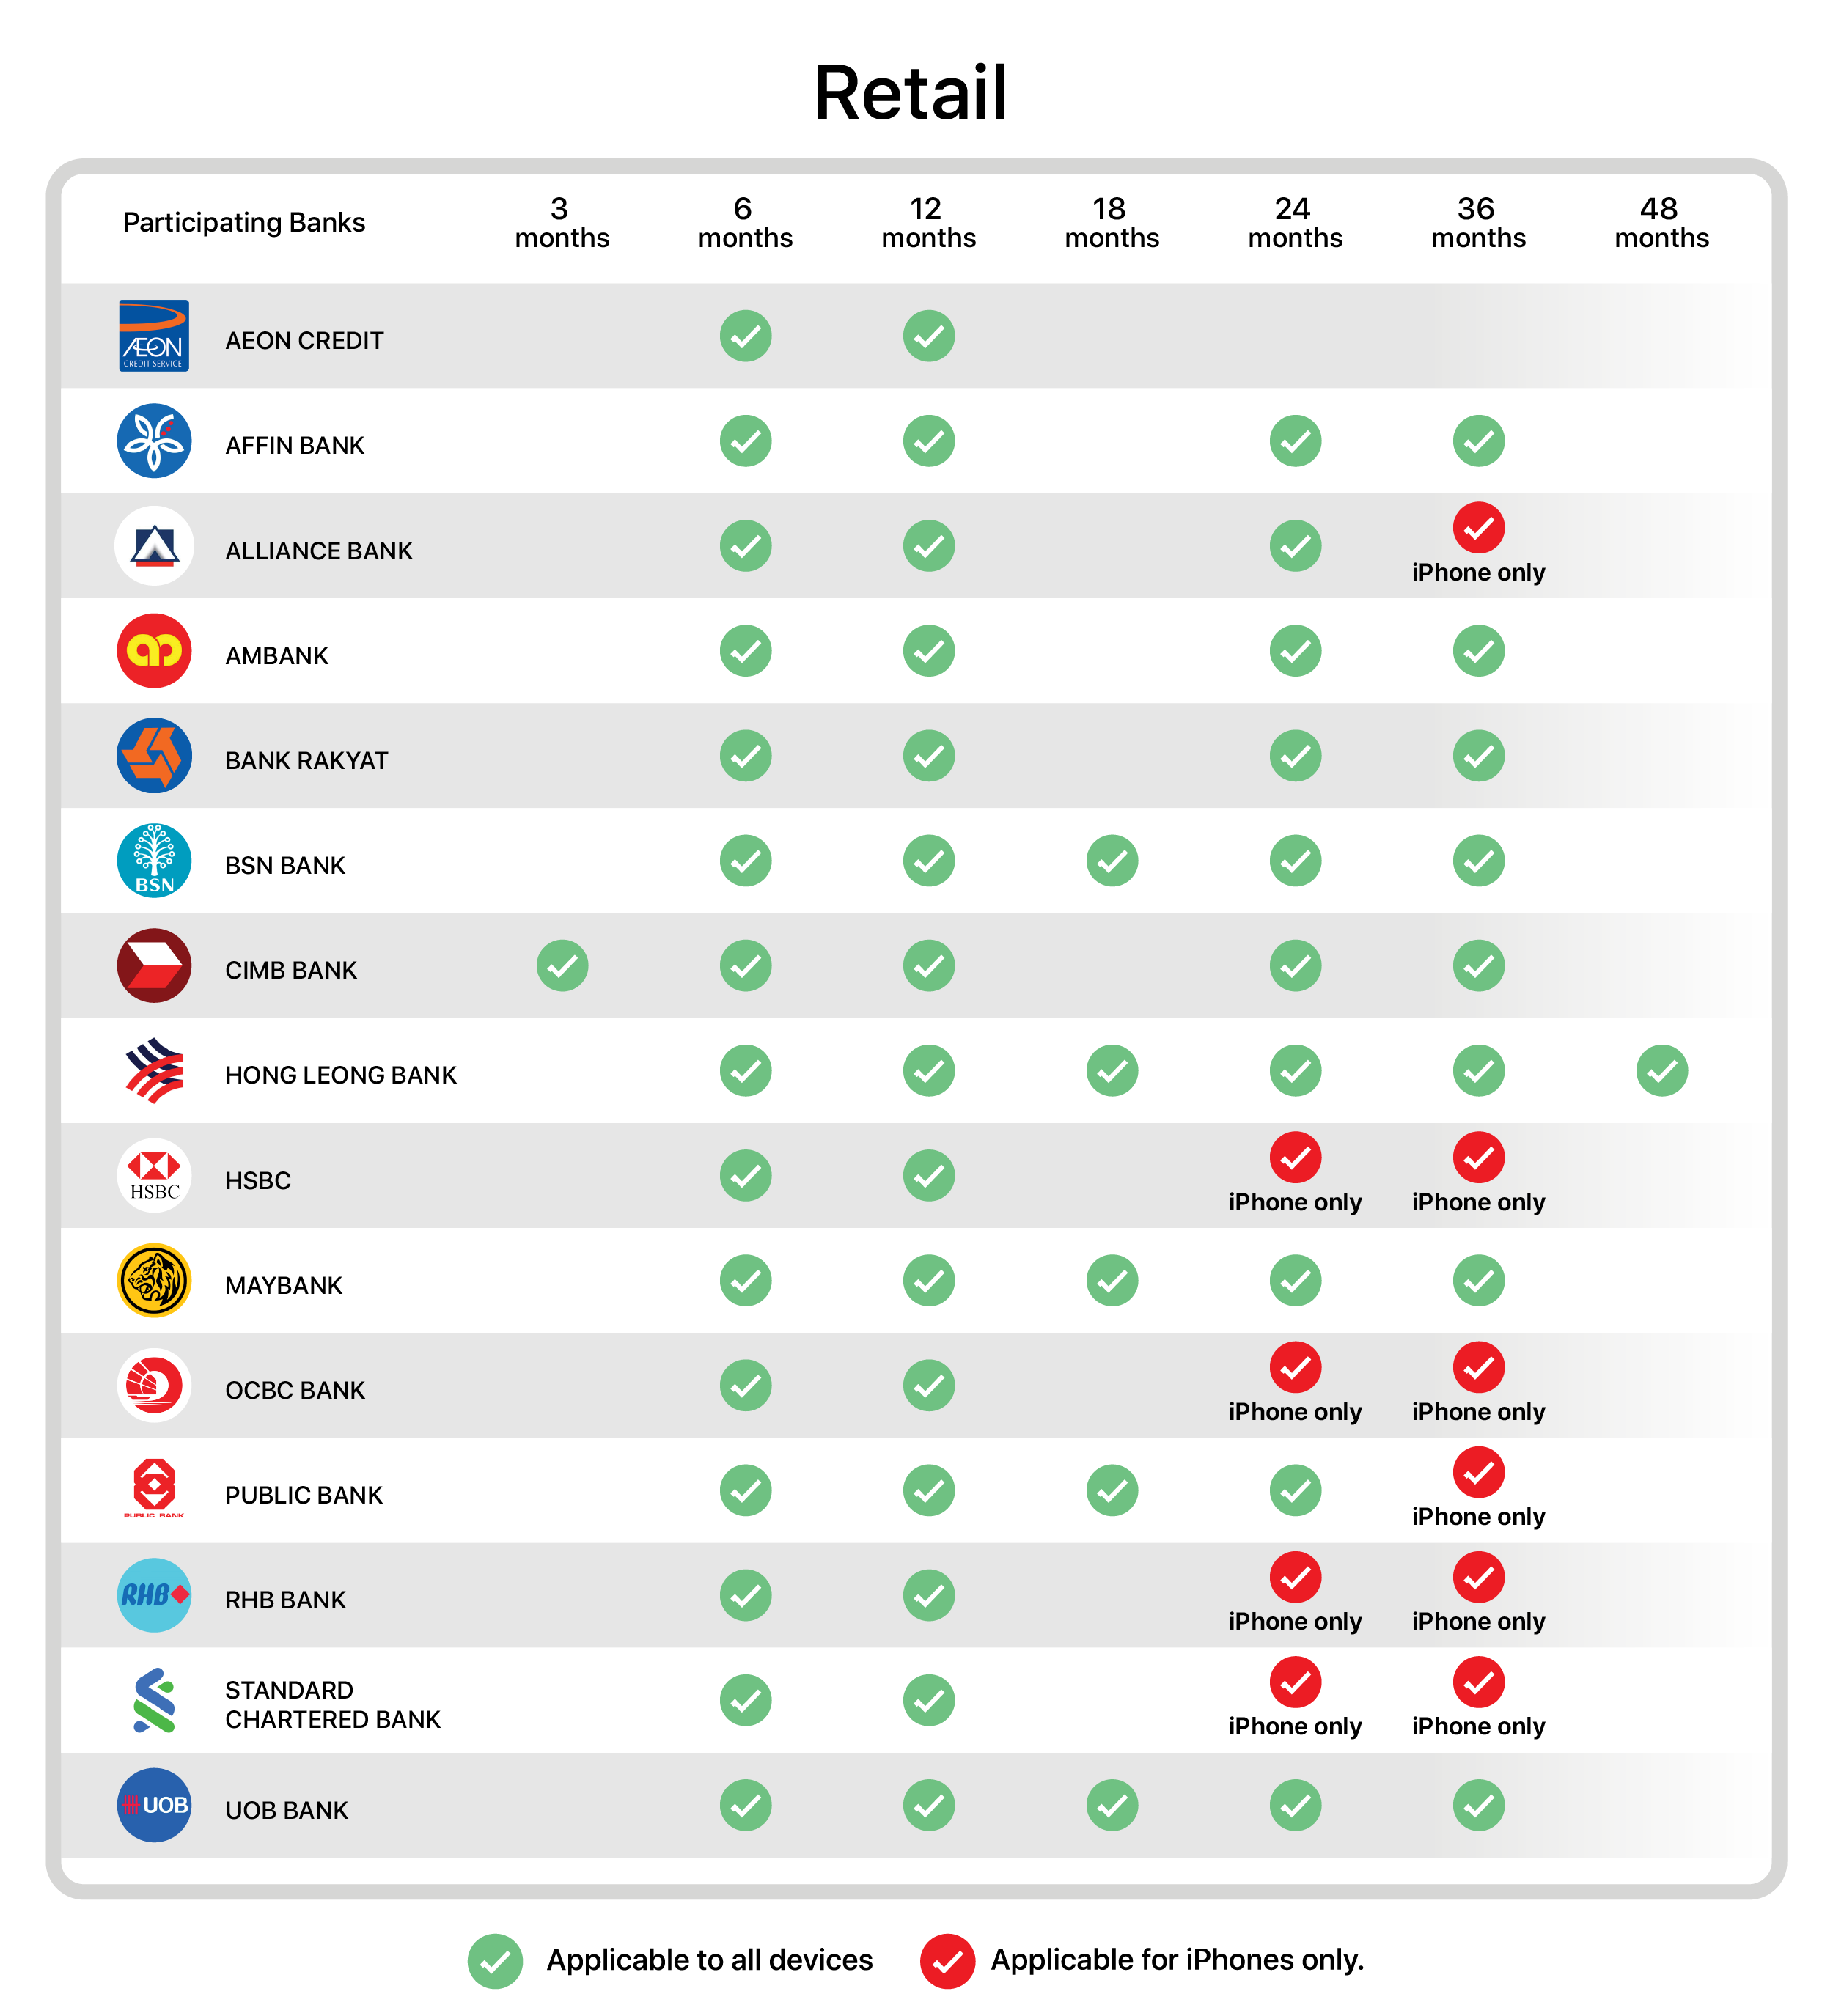The width and height of the screenshot is (1833, 2016).
Task: Select the 12 months column header
Action: tap(929, 223)
